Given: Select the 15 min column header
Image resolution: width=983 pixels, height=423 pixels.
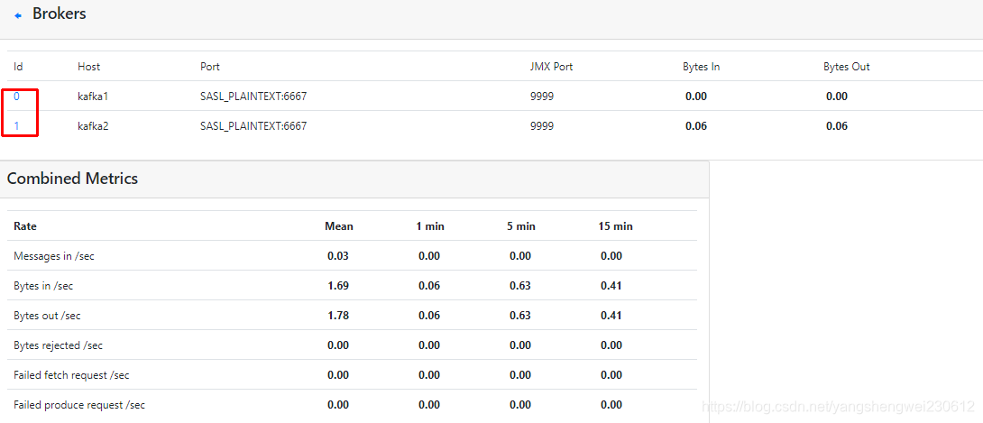Looking at the screenshot, I should [616, 225].
